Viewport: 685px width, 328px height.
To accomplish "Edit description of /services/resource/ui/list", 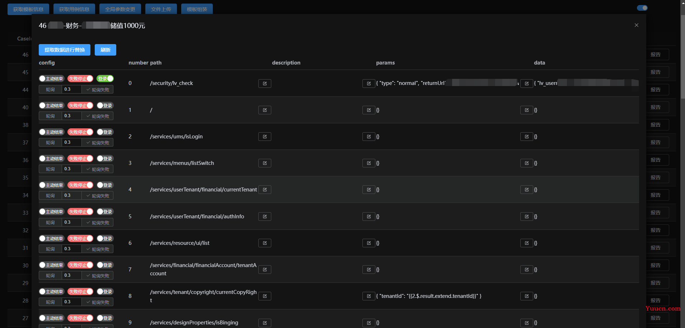I will click(x=264, y=243).
